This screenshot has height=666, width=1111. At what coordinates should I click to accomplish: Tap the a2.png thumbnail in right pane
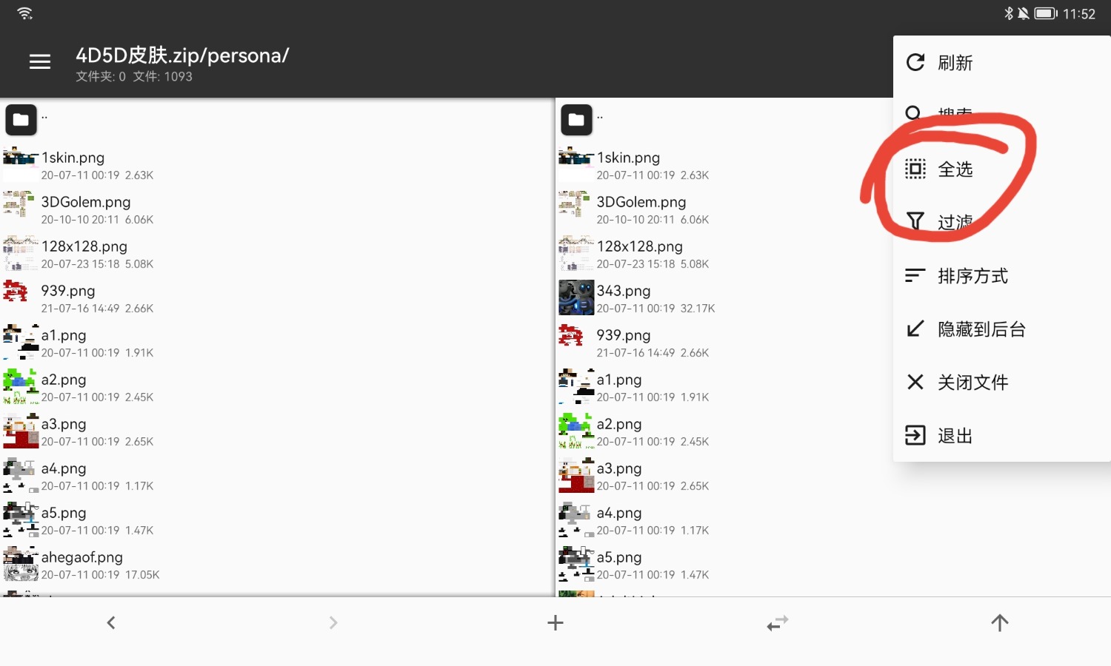click(x=576, y=431)
